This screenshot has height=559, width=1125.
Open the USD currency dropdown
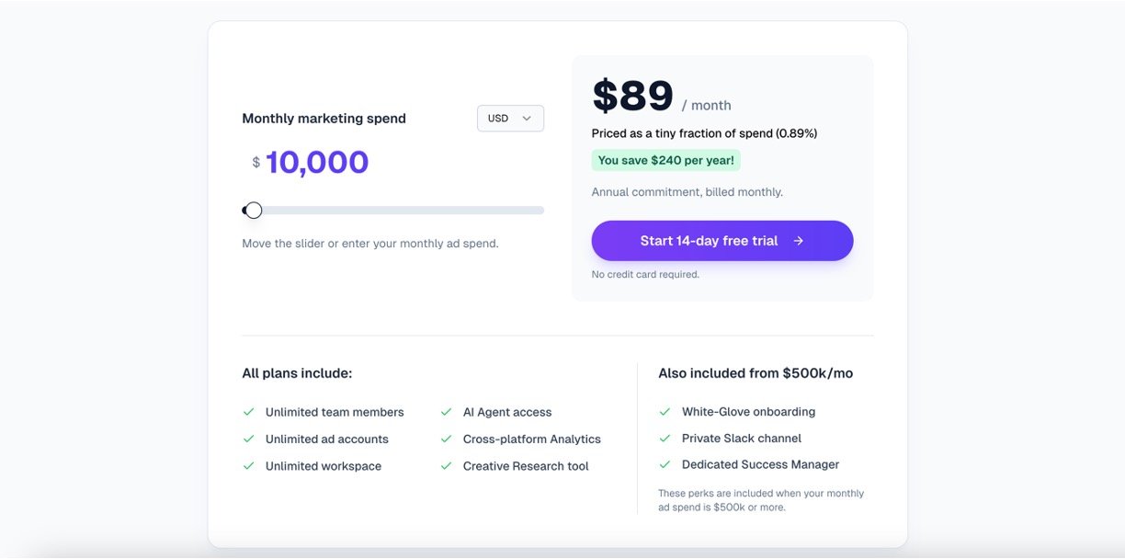[x=510, y=119]
